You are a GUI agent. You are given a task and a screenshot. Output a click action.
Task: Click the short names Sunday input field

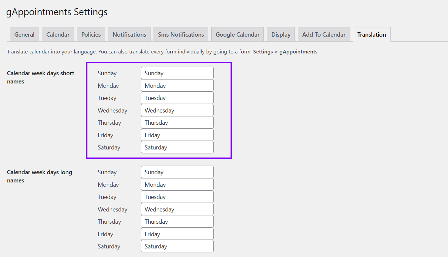pyautogui.click(x=177, y=73)
